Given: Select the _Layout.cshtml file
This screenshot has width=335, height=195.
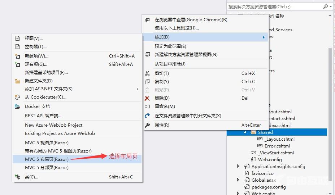Looking at the screenshot, I should click(x=279, y=139).
